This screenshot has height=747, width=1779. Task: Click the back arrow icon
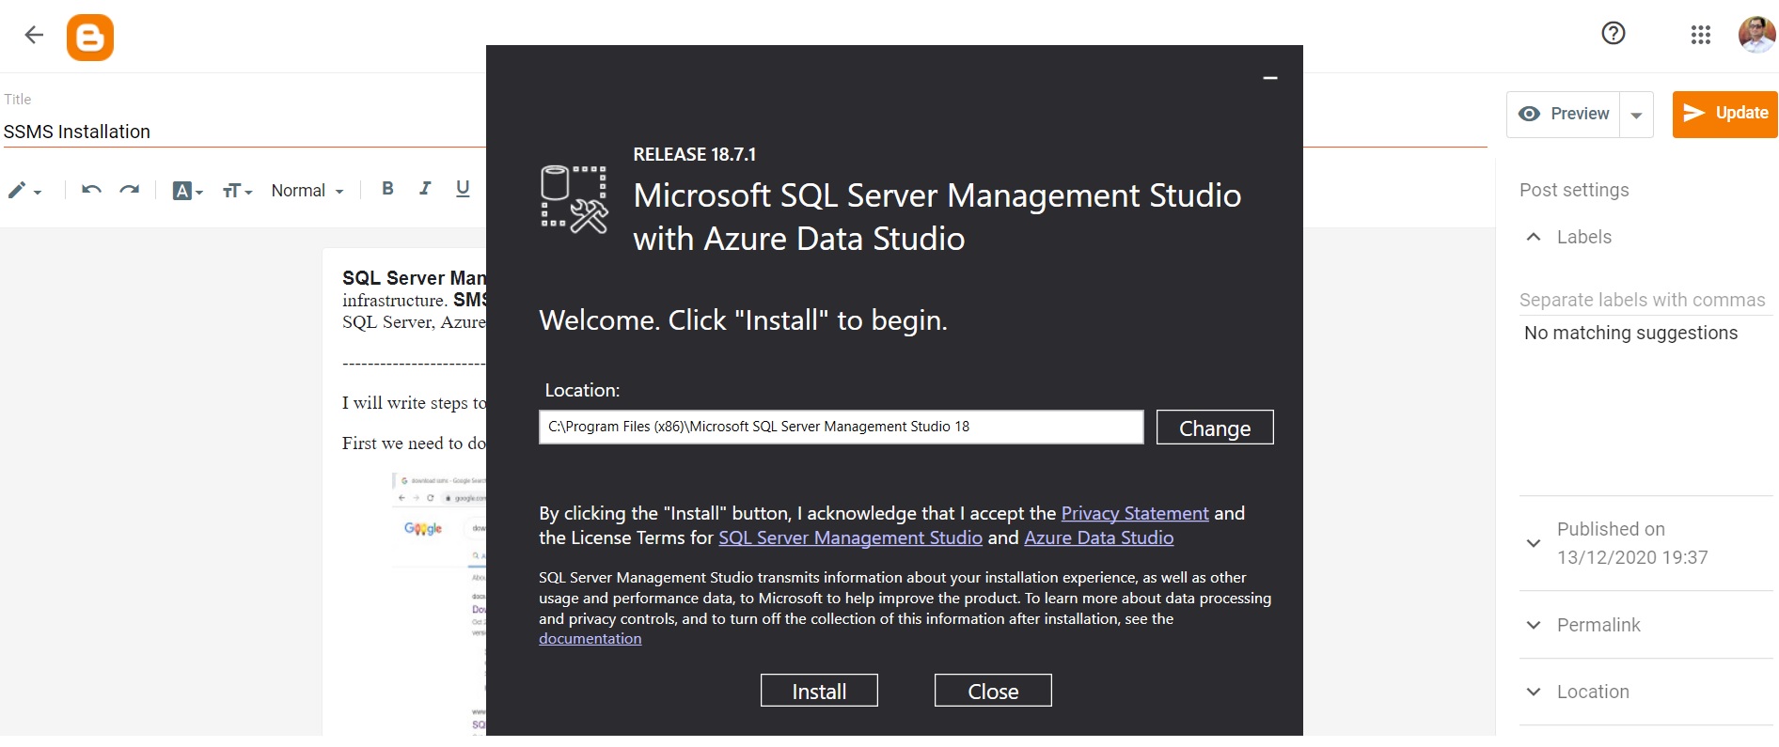pos(34,34)
